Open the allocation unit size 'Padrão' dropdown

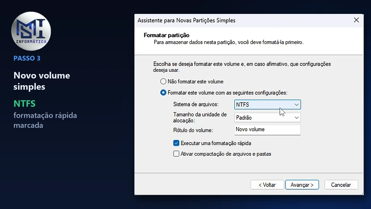[x=267, y=118]
